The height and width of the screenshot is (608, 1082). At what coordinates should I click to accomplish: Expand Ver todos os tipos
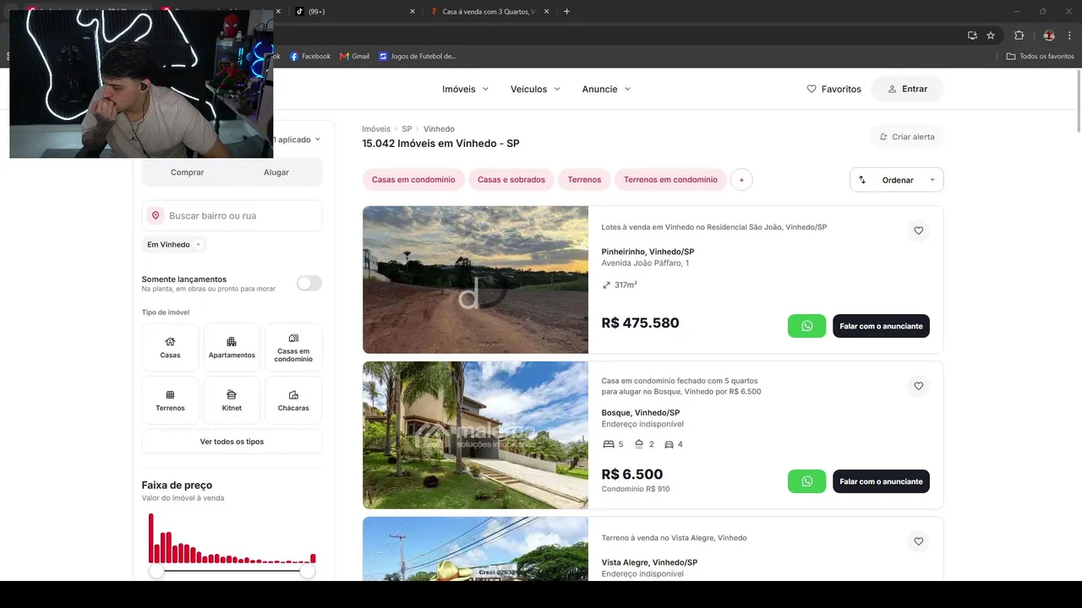click(x=232, y=442)
